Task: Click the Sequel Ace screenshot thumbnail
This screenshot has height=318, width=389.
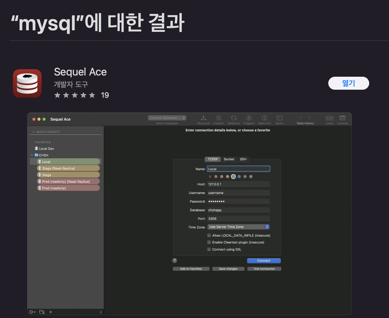Action: (190, 214)
